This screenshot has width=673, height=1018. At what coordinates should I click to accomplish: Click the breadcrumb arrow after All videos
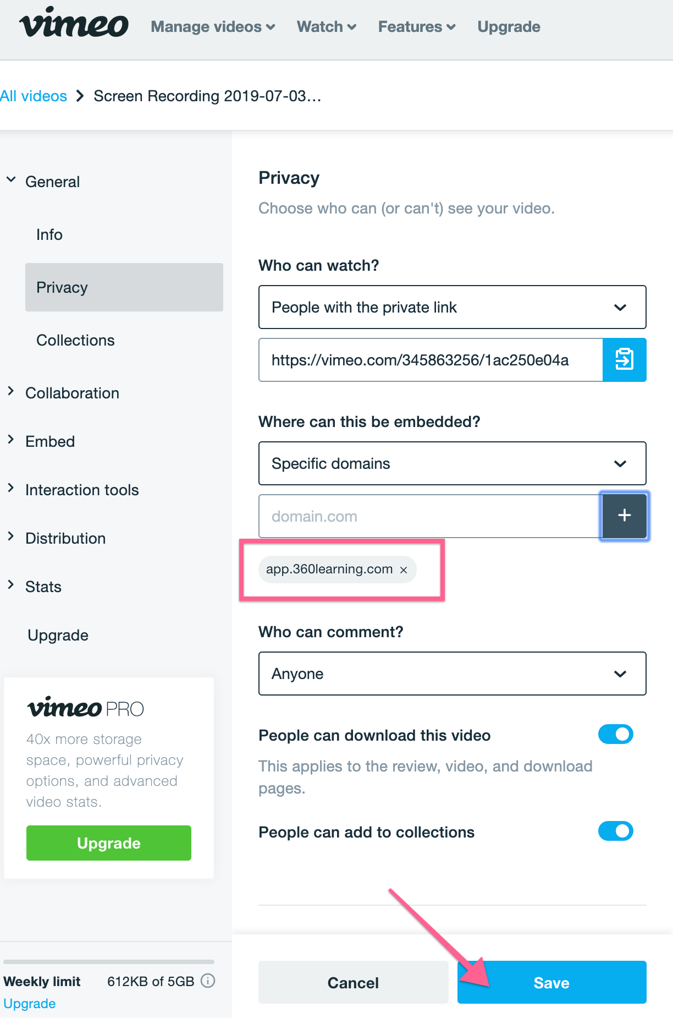click(80, 96)
